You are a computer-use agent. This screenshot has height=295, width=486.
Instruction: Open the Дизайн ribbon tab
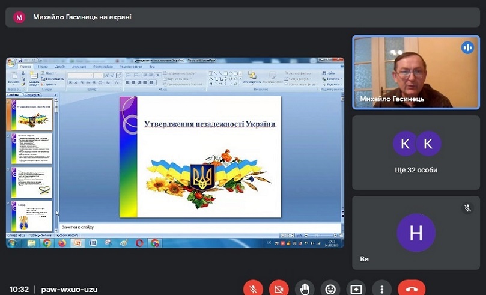pyautogui.click(x=60, y=67)
